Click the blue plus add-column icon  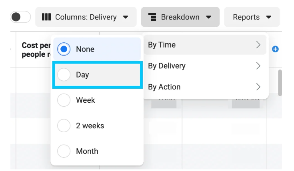275,49
